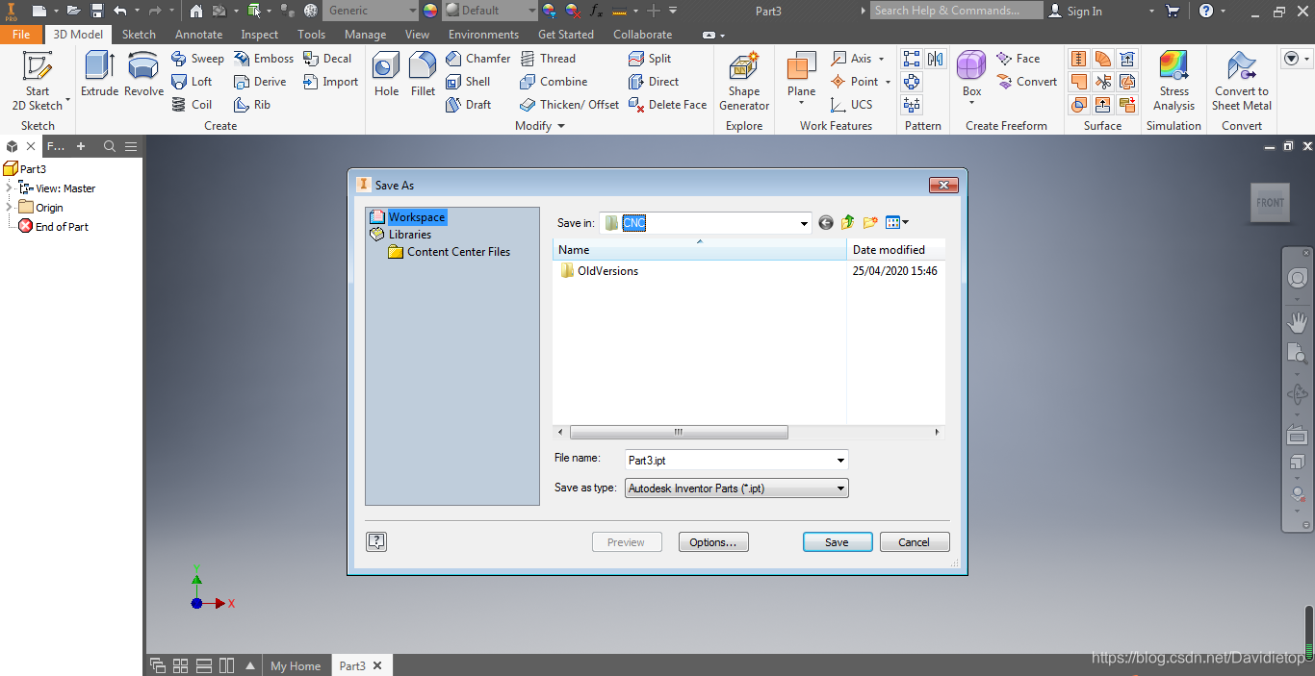Choose the Chamfer tool
The width and height of the screenshot is (1315, 676).
[477, 59]
